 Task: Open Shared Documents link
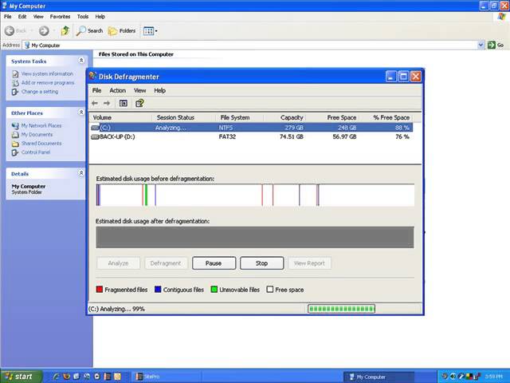click(x=41, y=144)
